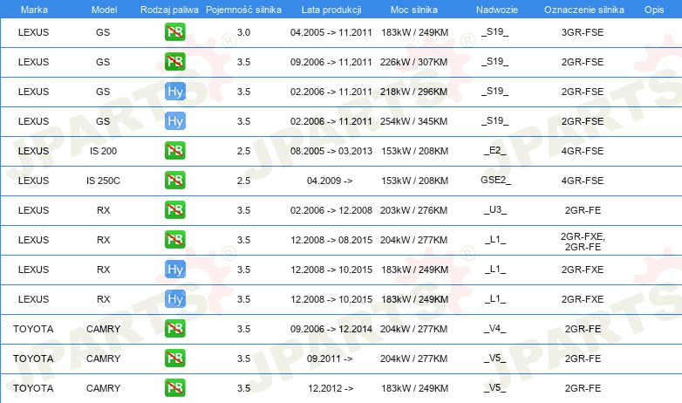This screenshot has width=682, height=403.
Task: Select the _V4_ body code cell
Action: pos(495,329)
